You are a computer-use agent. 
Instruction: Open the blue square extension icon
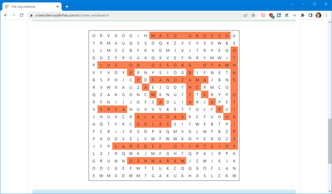coord(279,15)
